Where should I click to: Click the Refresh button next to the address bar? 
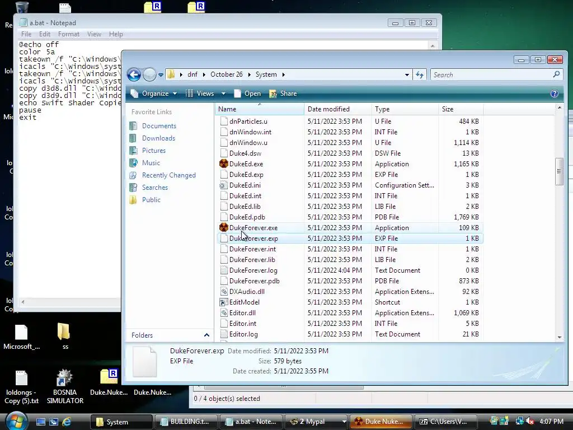(x=420, y=74)
